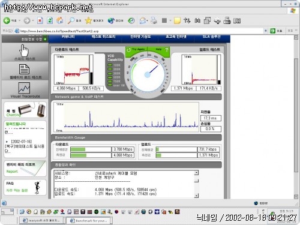This screenshot has width=300, height=225.
Task: Click the binoculars toolbar icon
Action: point(197,20)
